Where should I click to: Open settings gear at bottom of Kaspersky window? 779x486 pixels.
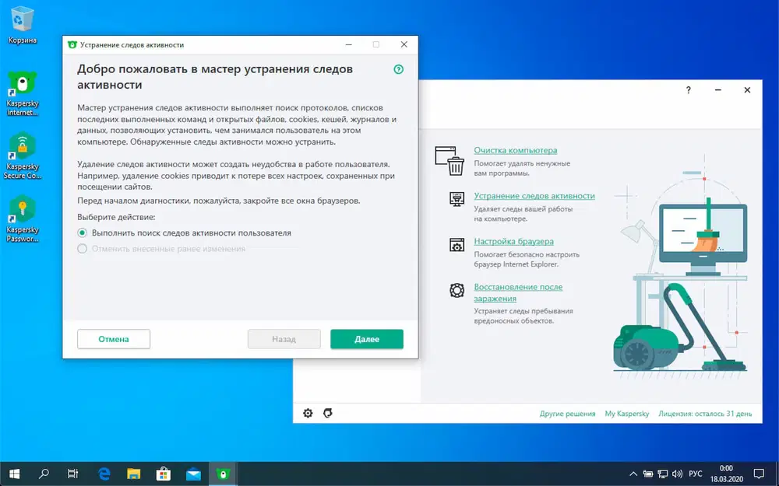click(308, 413)
